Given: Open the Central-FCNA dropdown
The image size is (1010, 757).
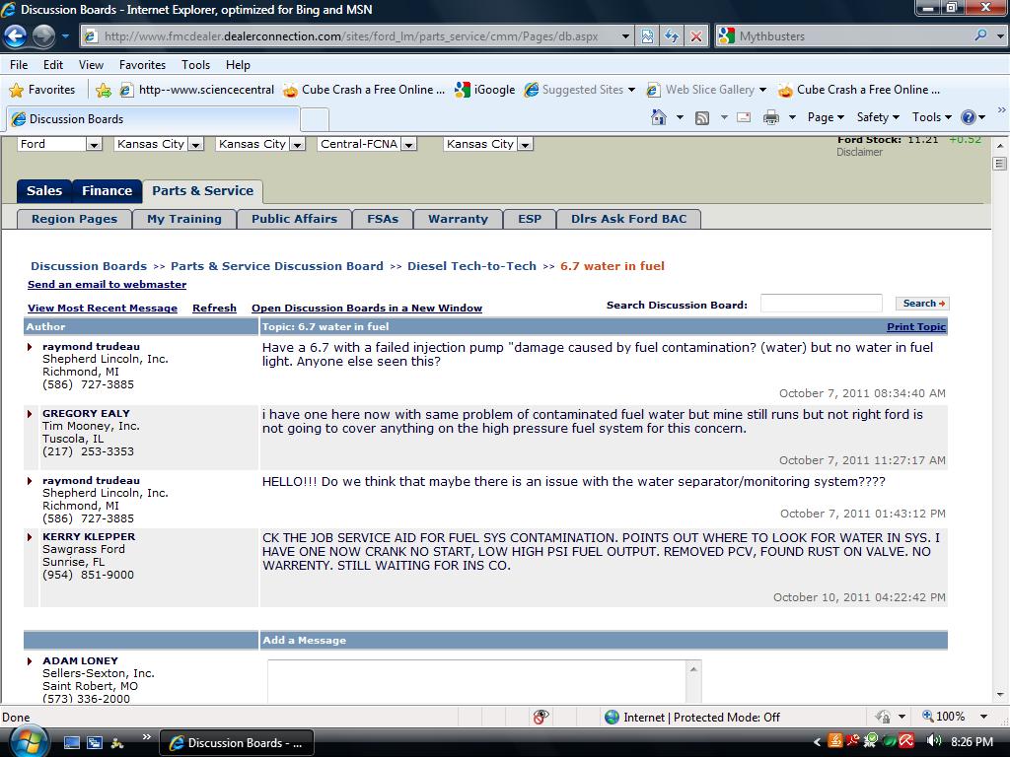Looking at the screenshot, I should [x=367, y=144].
